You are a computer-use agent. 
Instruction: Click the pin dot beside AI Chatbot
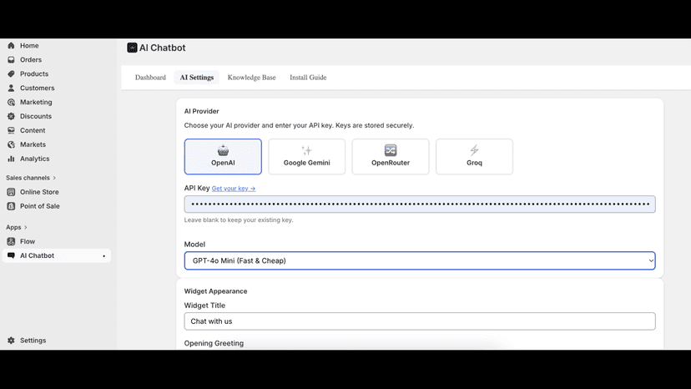[104, 255]
